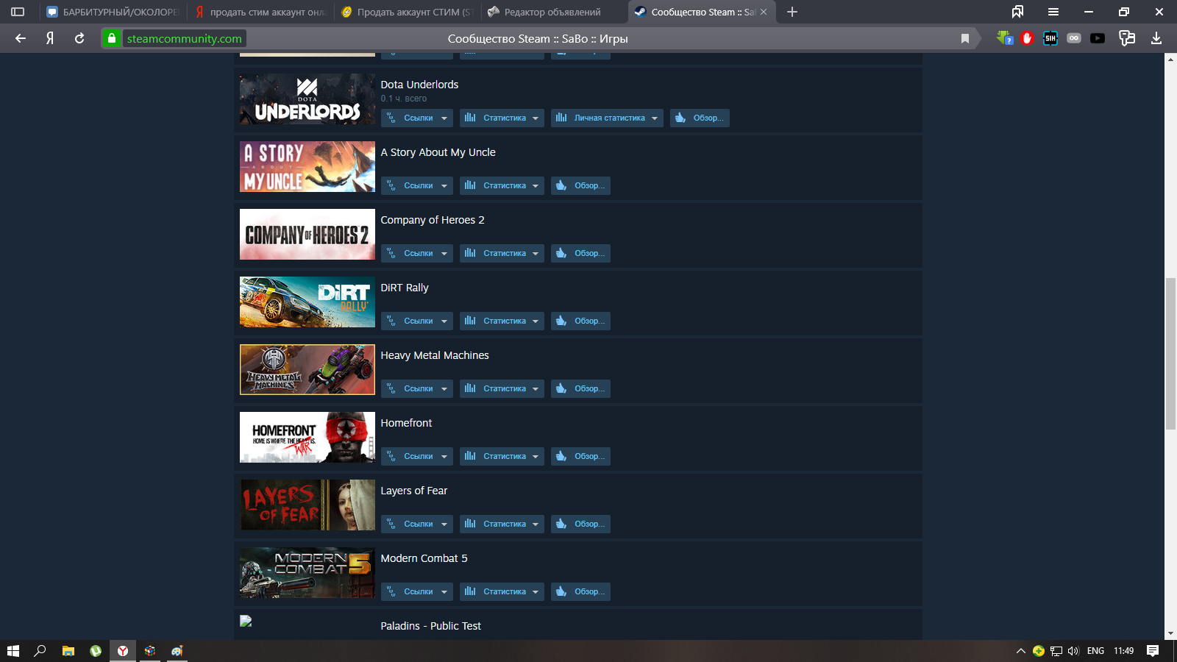Open the bookmarks collection icon in the title bar
The image size is (1177, 662).
coord(1017,12)
